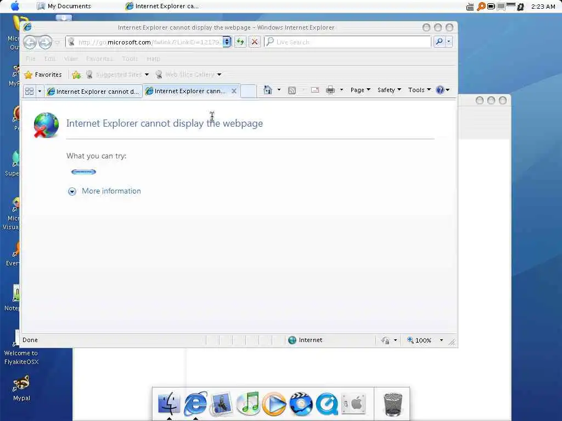Open the address bar history dropdown
The width and height of the screenshot is (562, 421).
pyautogui.click(x=227, y=42)
